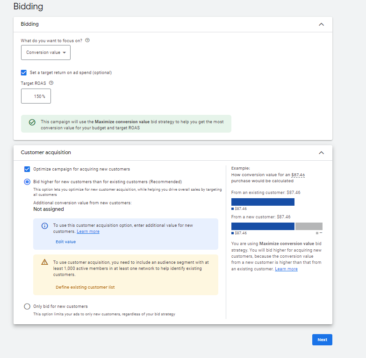Click Edit value link
This screenshot has width=366, height=358.
click(65, 242)
